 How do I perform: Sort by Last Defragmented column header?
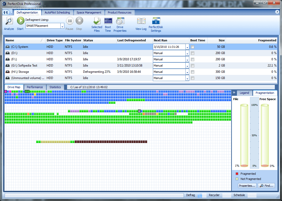click(135, 40)
